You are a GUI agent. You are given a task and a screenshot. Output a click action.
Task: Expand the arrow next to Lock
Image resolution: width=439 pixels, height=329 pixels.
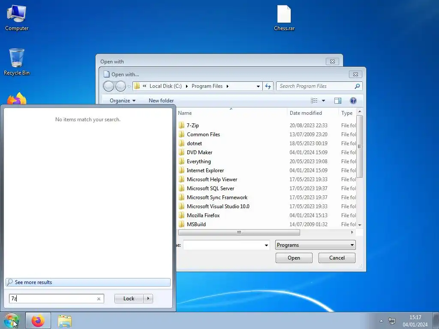tap(148, 299)
